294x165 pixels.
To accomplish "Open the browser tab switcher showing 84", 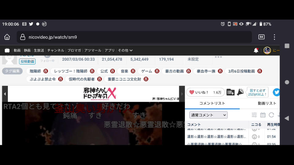I will (x=261, y=37).
